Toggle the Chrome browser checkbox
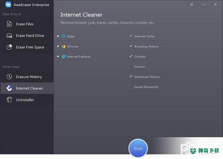This screenshot has width=223, height=159. [x=58, y=46]
